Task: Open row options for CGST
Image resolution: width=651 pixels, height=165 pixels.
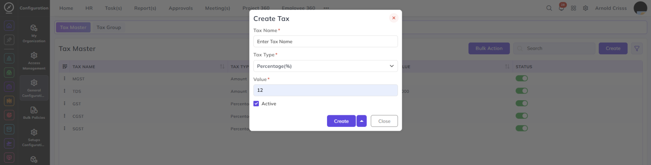Action: click(64, 116)
